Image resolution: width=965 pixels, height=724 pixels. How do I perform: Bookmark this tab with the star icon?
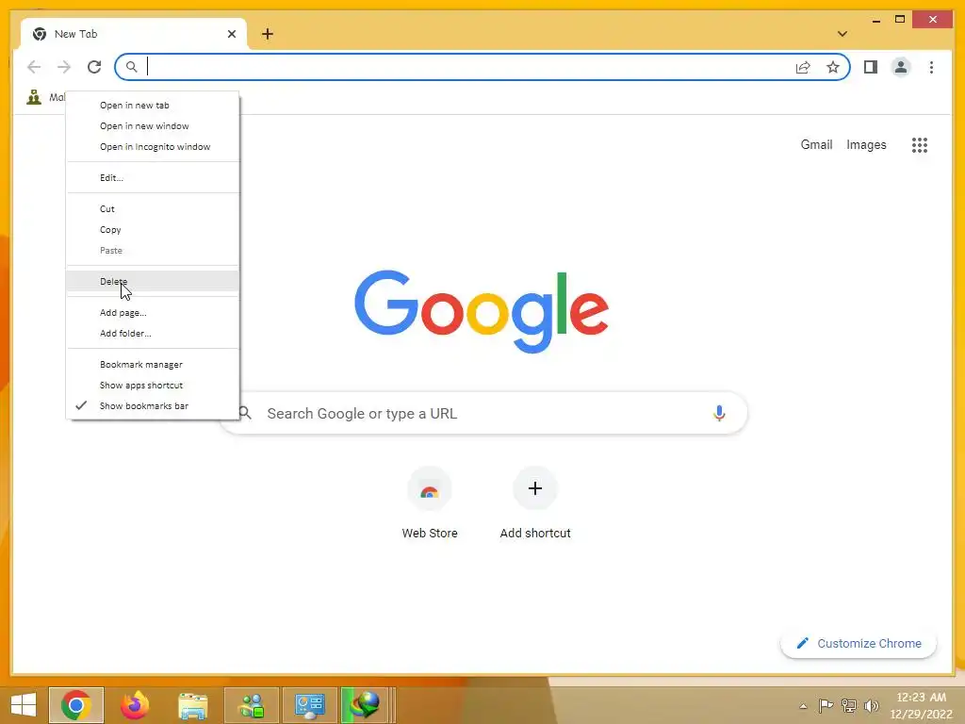[833, 67]
